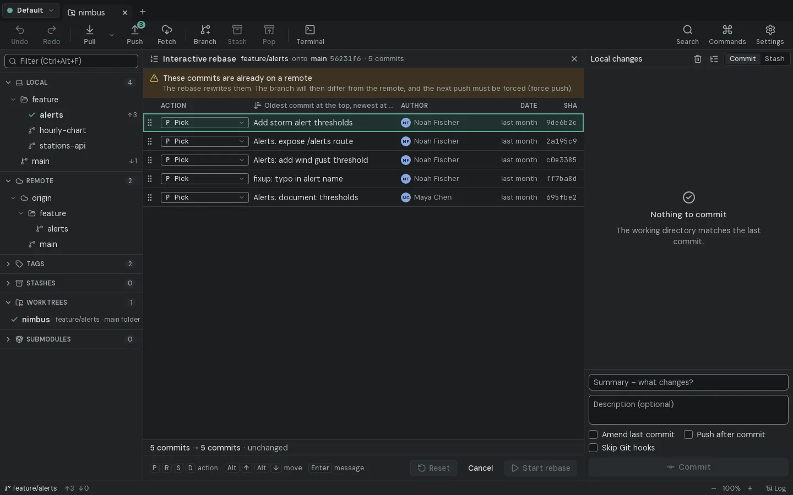Click the Start rebase button

pyautogui.click(x=540, y=468)
